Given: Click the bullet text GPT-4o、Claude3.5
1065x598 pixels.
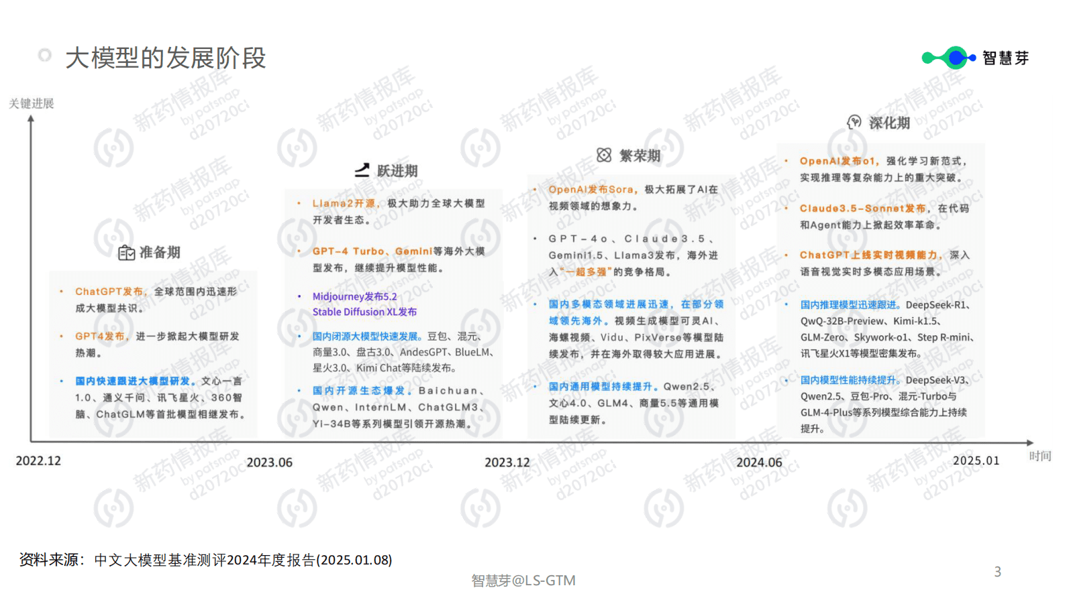Looking at the screenshot, I should 629,239.
